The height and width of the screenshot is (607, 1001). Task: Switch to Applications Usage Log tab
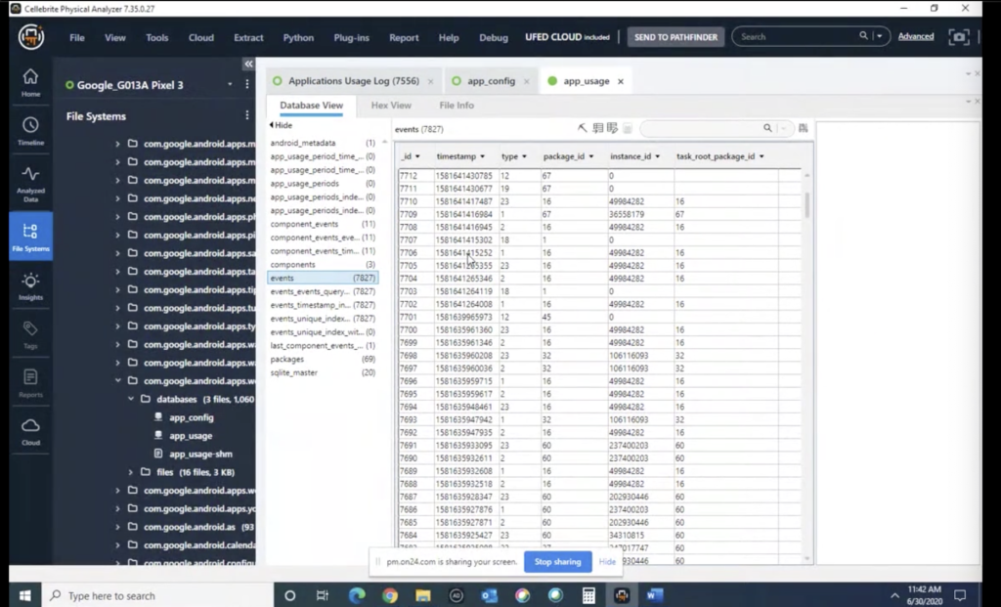(x=353, y=81)
